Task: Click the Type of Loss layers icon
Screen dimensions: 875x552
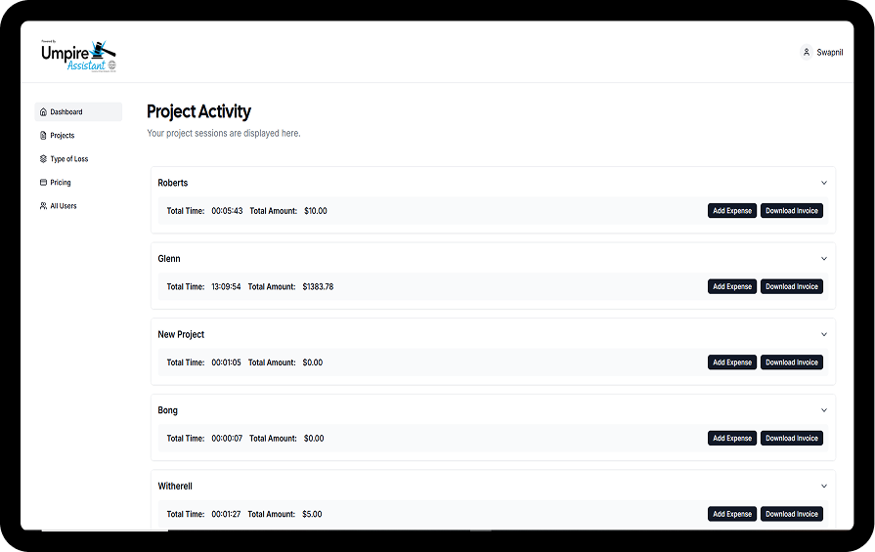Action: click(43, 159)
